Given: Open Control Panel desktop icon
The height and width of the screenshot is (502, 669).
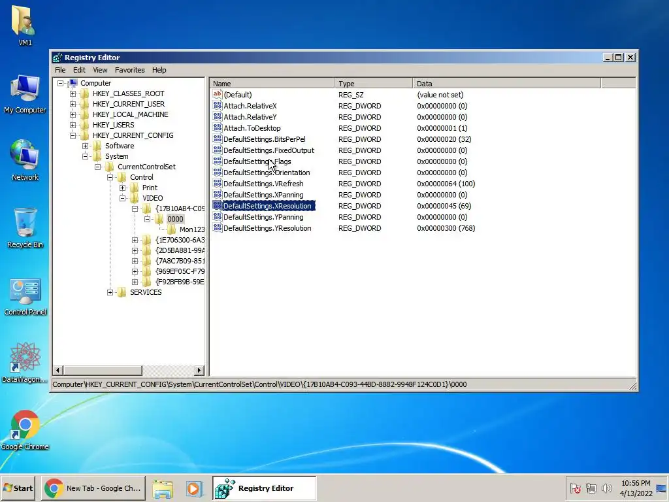Looking at the screenshot, I should 25,297.
